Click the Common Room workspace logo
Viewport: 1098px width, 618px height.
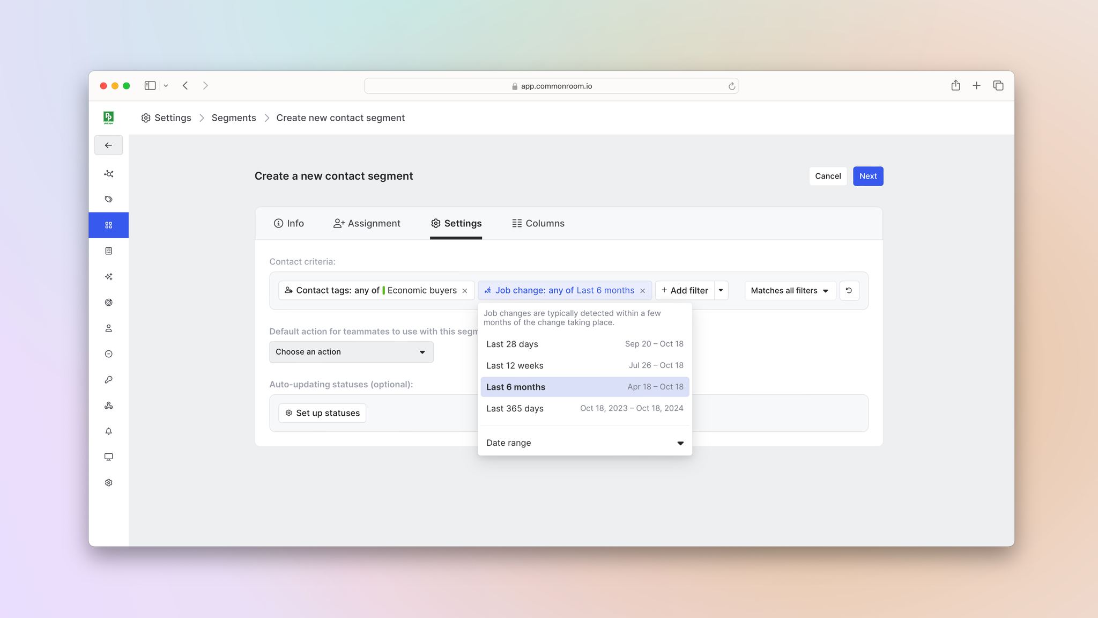coord(108,117)
